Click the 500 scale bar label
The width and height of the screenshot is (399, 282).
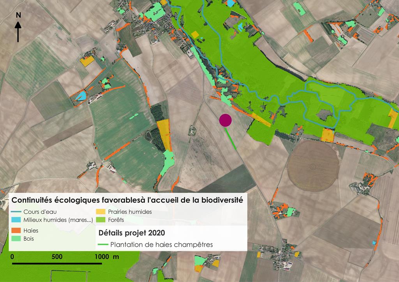(57, 257)
